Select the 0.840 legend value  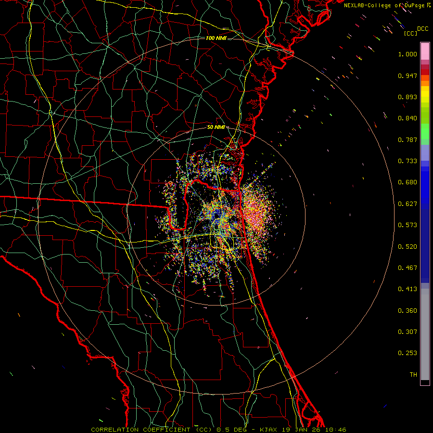408,118
